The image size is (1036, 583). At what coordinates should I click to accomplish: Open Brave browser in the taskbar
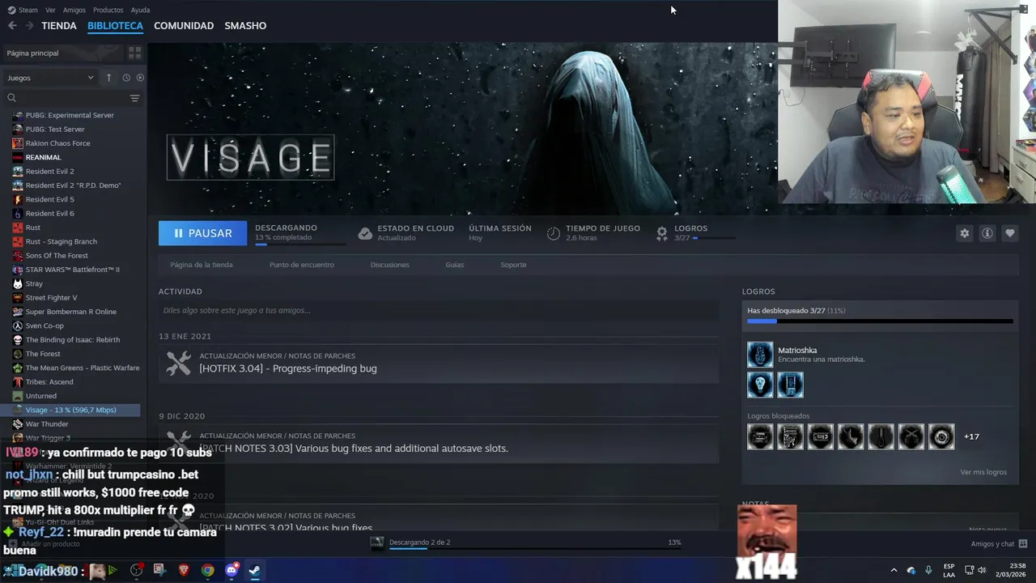185,570
